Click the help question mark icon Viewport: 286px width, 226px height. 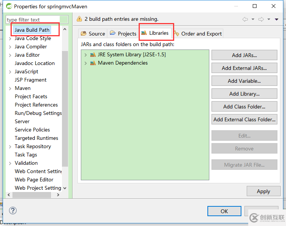click(13, 211)
